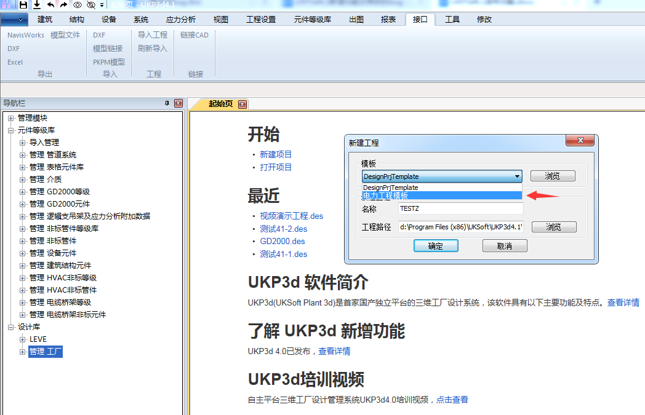
Task: Collapse the 设计库 tree node
Action: 10,328
